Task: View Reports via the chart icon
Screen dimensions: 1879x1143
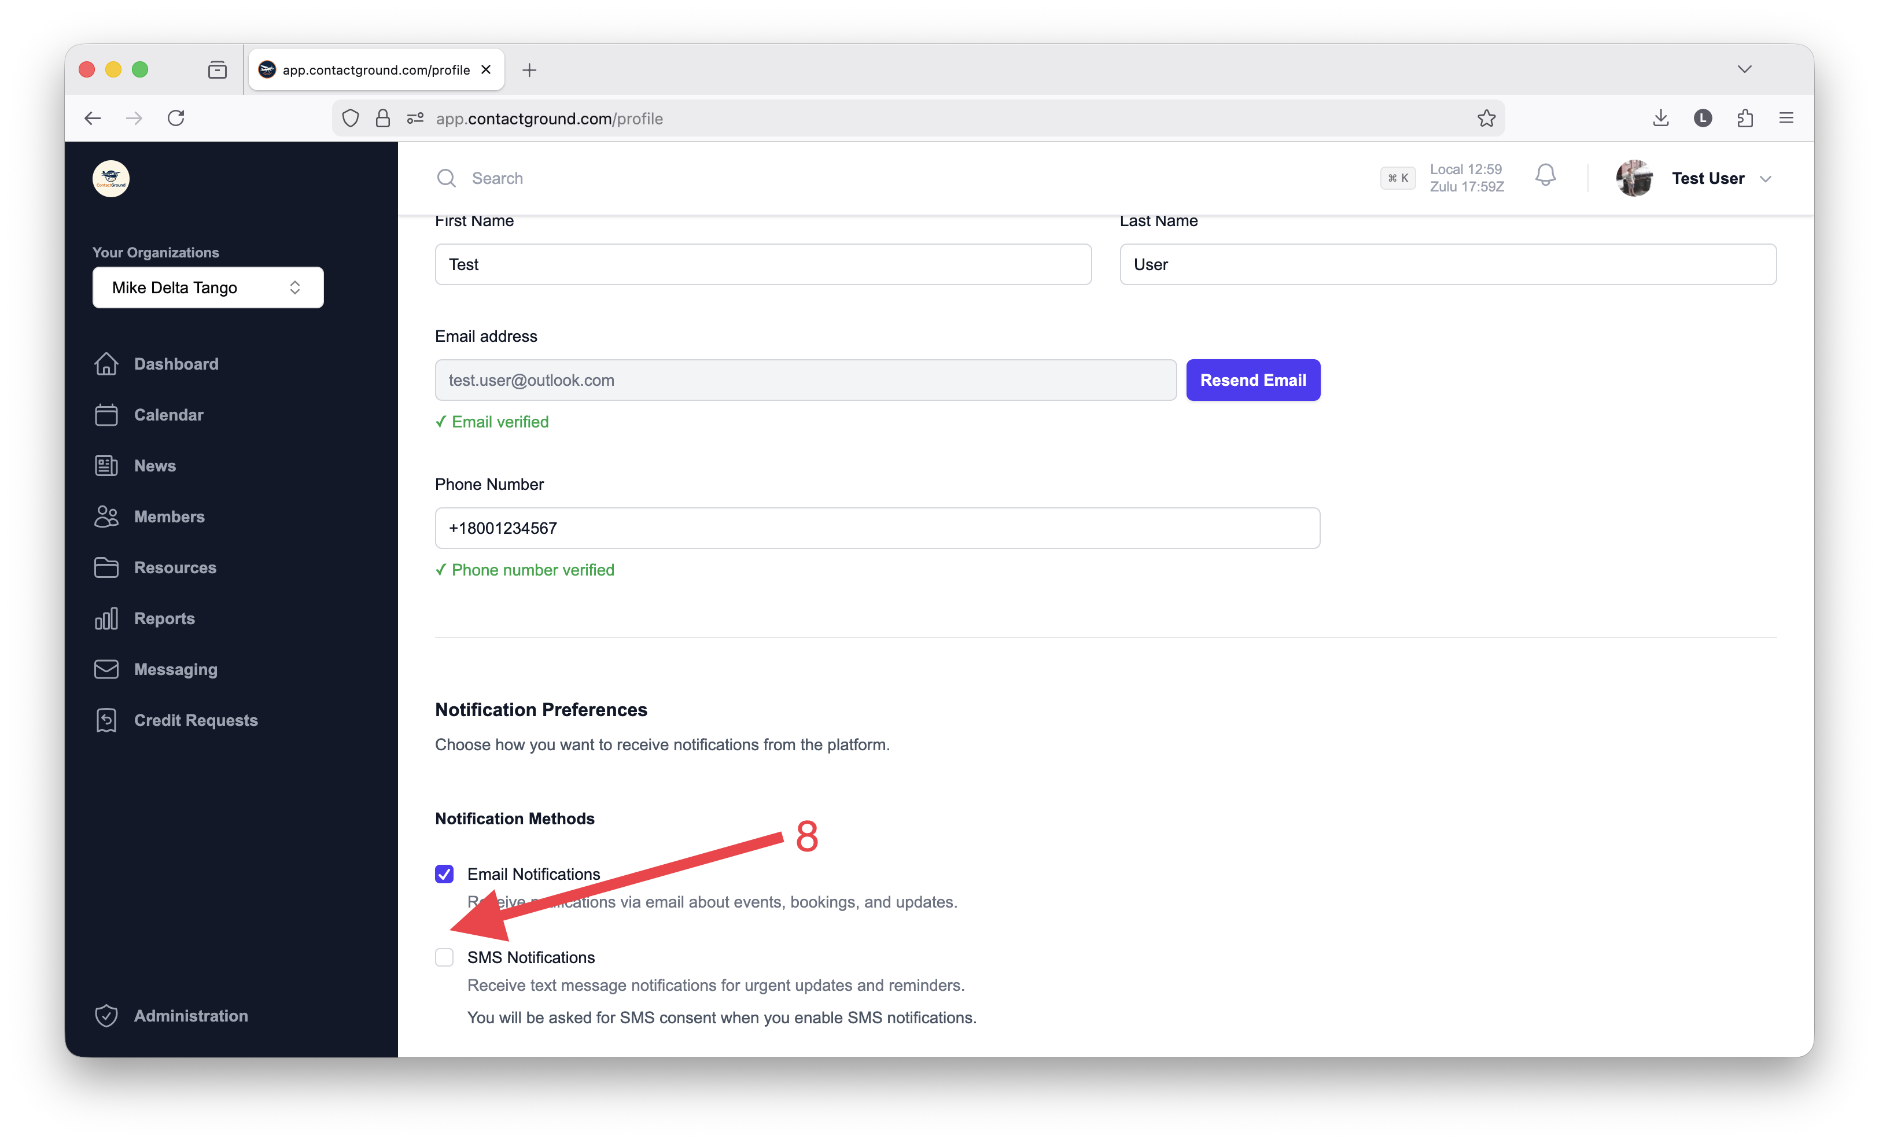Action: 164,618
